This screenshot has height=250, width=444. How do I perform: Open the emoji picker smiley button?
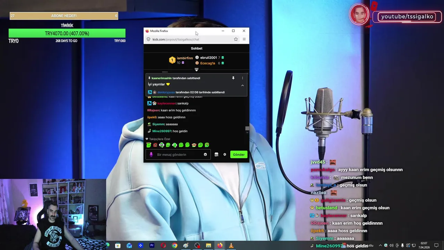tap(205, 155)
